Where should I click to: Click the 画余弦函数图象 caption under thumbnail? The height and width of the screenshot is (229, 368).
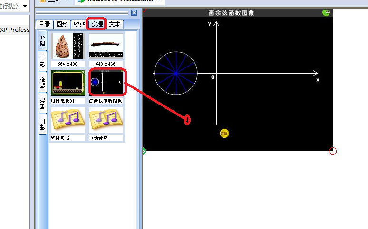point(106,101)
